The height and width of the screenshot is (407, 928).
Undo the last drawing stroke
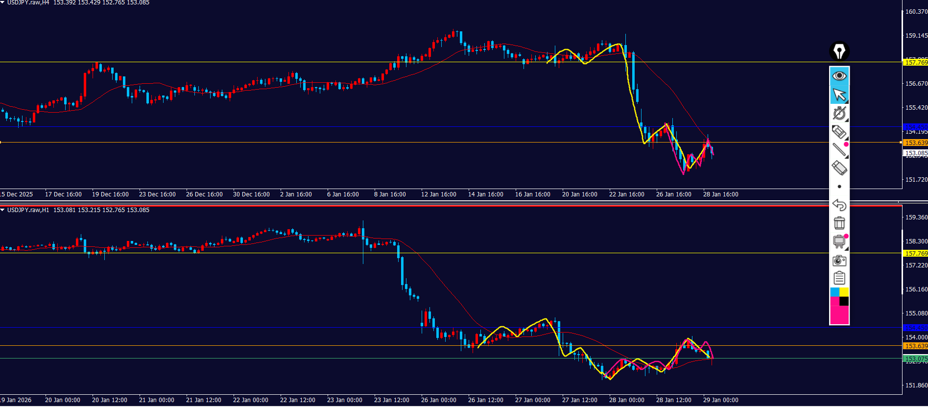[x=839, y=205]
